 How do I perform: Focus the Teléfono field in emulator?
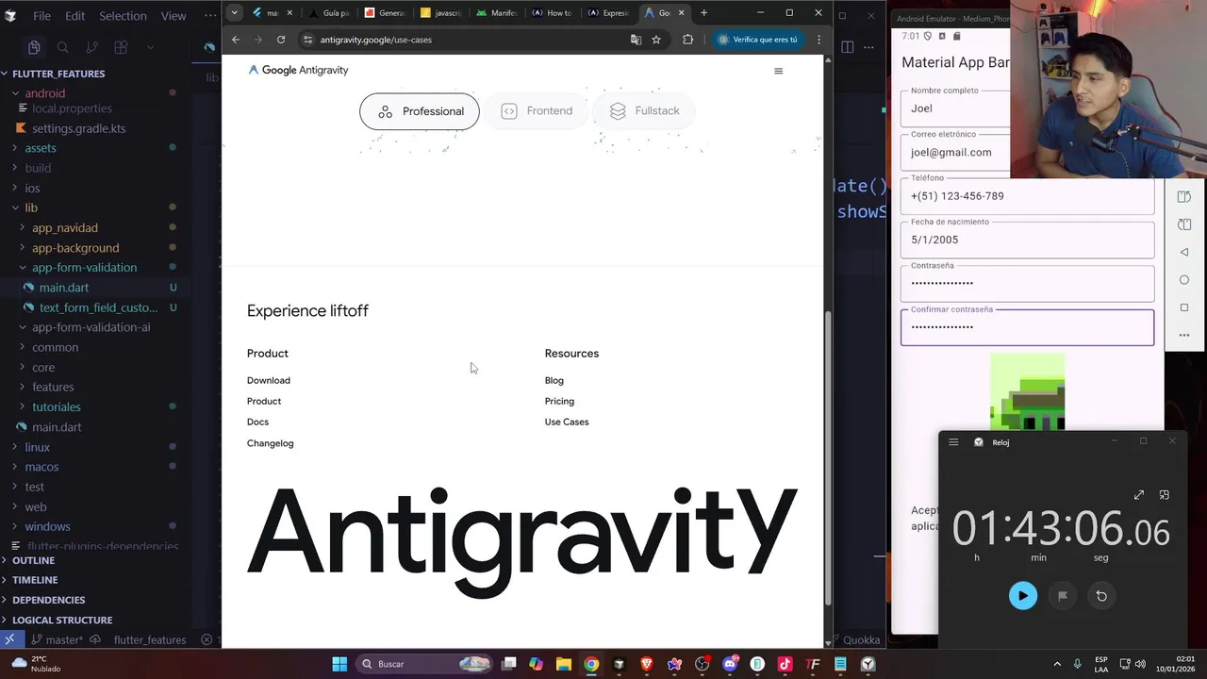1027,196
